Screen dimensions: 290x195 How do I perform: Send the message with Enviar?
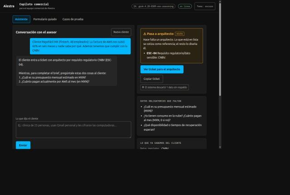(x=23, y=145)
